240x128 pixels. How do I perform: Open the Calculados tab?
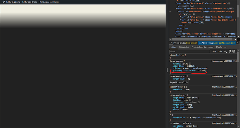(x=184, y=47)
